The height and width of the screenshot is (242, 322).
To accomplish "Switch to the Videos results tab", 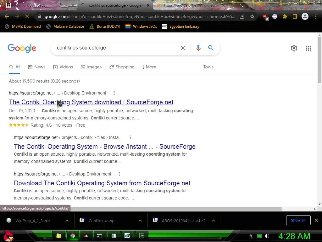I will [63, 67].
